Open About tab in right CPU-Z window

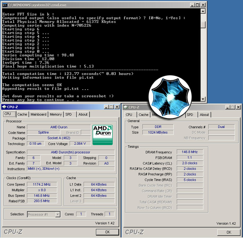click(x=204, y=115)
